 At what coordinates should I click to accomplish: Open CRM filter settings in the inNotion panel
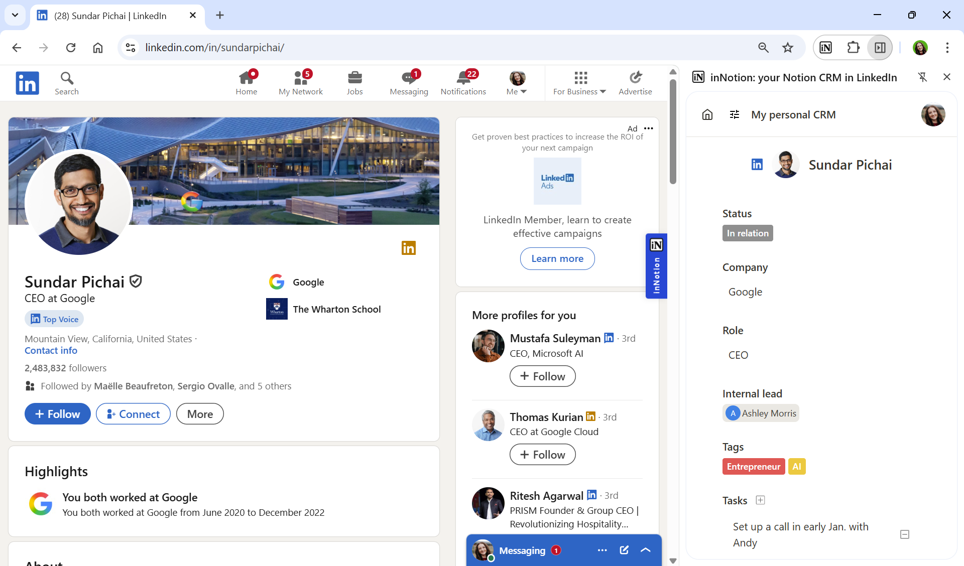[x=734, y=114]
